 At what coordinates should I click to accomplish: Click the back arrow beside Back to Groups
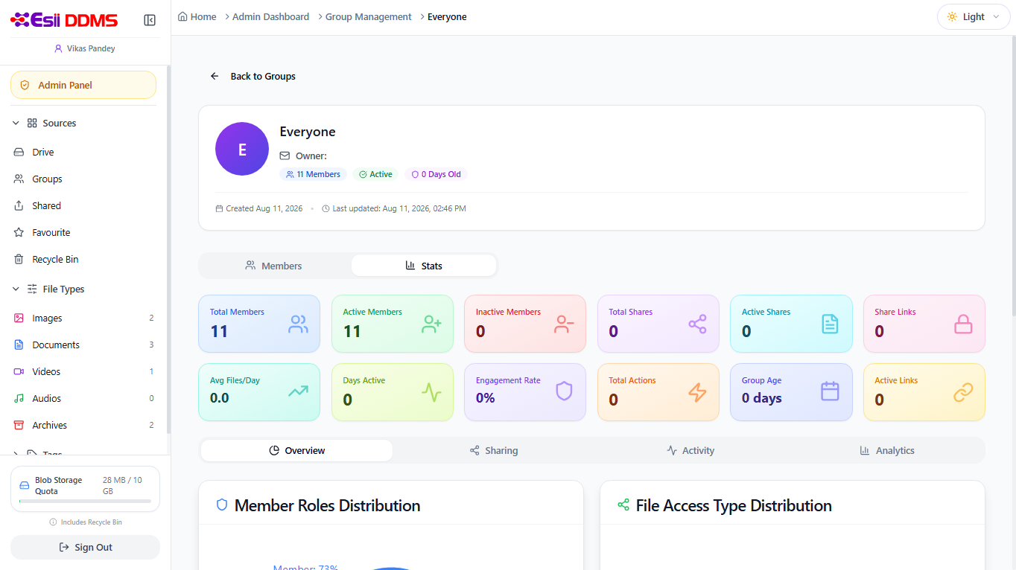[x=215, y=76]
